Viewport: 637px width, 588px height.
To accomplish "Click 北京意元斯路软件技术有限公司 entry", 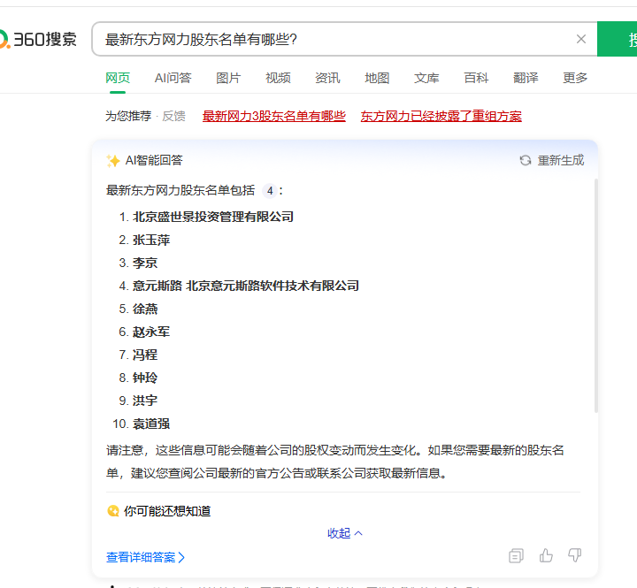I will point(272,286).
